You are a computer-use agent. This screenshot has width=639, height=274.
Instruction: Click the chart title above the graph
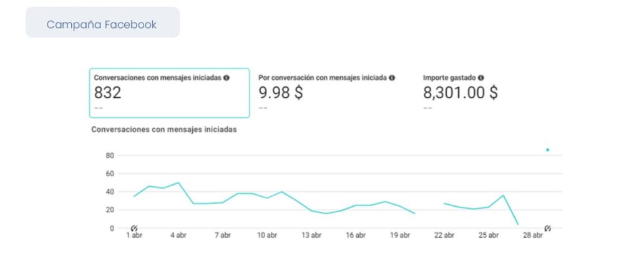[163, 130]
